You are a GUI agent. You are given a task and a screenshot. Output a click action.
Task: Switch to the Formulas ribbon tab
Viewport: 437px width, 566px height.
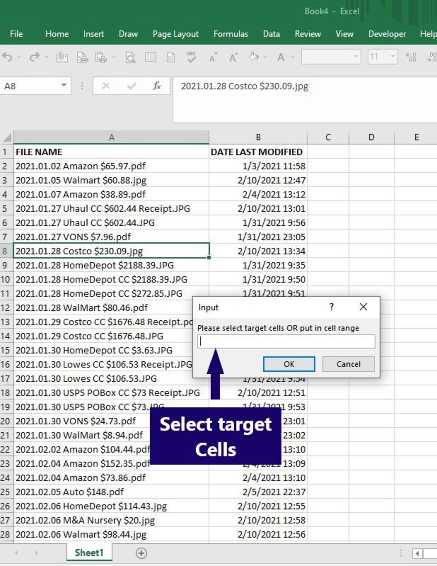(x=231, y=34)
